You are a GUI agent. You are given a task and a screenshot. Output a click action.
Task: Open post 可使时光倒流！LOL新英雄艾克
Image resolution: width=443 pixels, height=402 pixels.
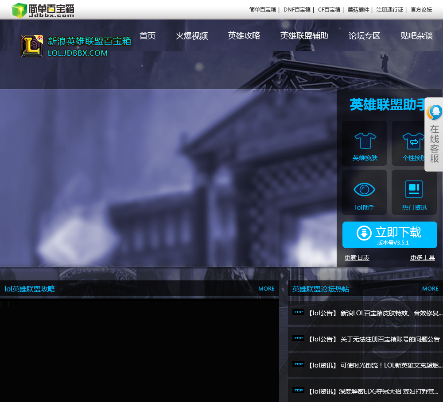click(375, 365)
